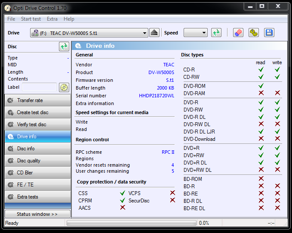Open the Extra tests panel
Viewport: 292px width, 233px height.
38,197
